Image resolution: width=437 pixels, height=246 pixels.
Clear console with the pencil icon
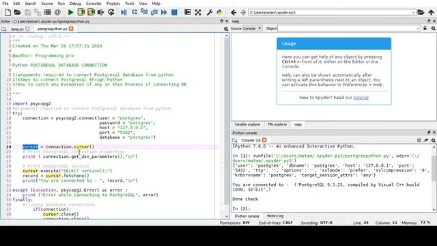[426, 140]
